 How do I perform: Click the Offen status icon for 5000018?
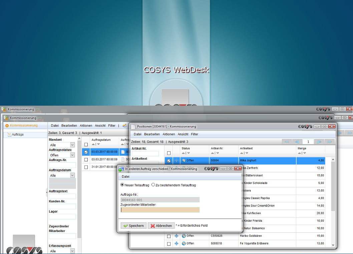tap(184, 243)
